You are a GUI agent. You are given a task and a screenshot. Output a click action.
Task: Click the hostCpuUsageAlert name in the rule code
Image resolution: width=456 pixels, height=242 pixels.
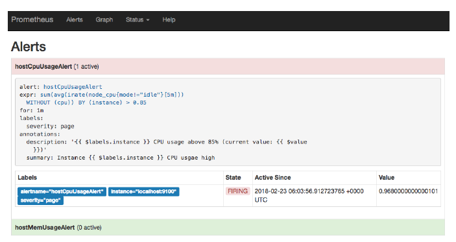[73, 87]
